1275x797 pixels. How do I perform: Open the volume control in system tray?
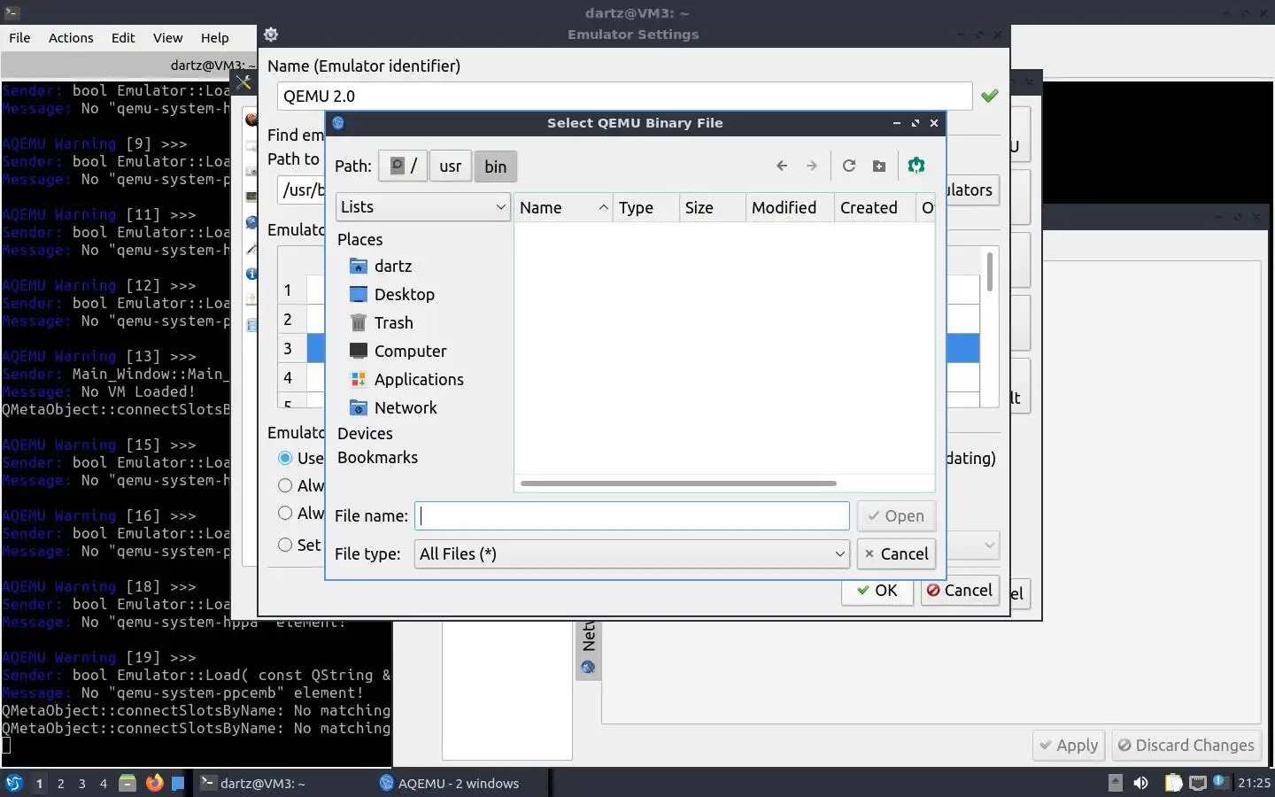(1141, 783)
